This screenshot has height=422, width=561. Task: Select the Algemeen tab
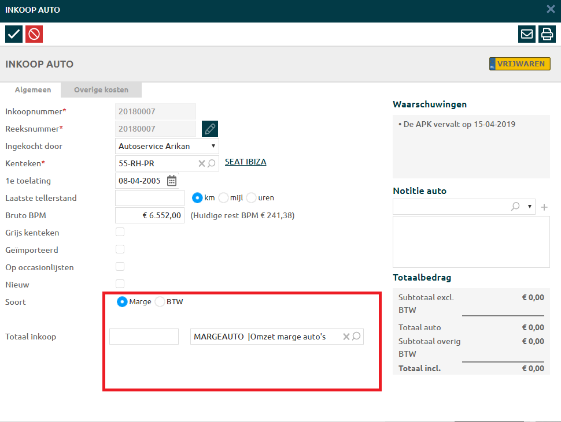[33, 90]
